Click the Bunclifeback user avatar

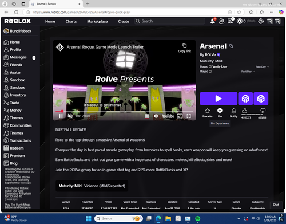[x=6, y=31]
